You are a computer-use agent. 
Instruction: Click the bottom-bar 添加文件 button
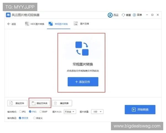[17, 103]
